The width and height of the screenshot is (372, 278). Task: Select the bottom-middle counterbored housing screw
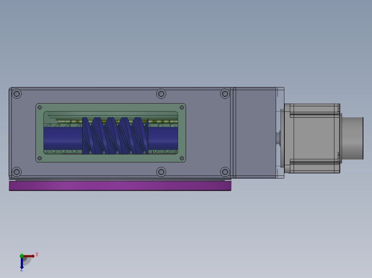point(161,172)
